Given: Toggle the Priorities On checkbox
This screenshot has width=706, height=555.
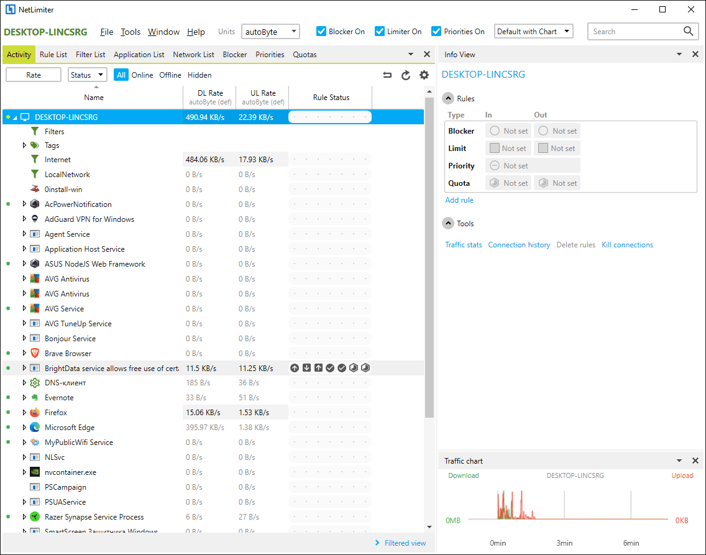Looking at the screenshot, I should point(436,31).
